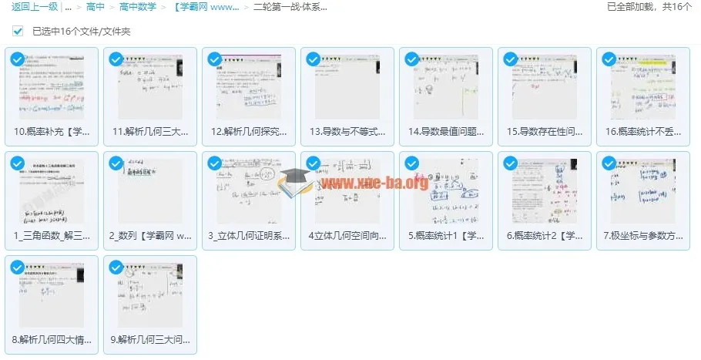Deselect the 4立体几何空间向 file checkmark
701x360 pixels.
coord(314,163)
